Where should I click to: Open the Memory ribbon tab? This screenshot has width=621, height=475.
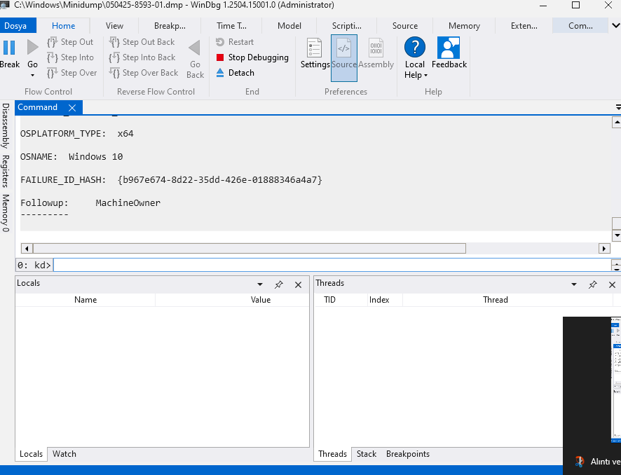464,26
